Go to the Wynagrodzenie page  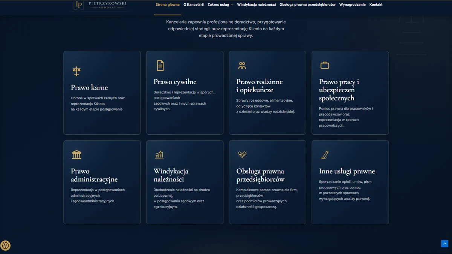[x=352, y=5]
